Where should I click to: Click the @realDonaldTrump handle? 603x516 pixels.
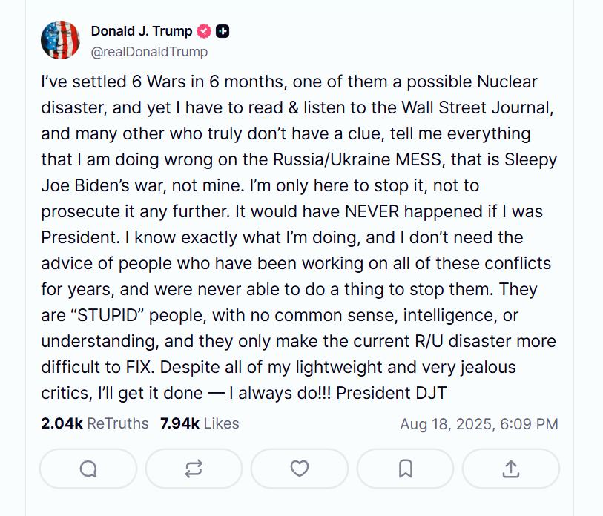[x=149, y=52]
